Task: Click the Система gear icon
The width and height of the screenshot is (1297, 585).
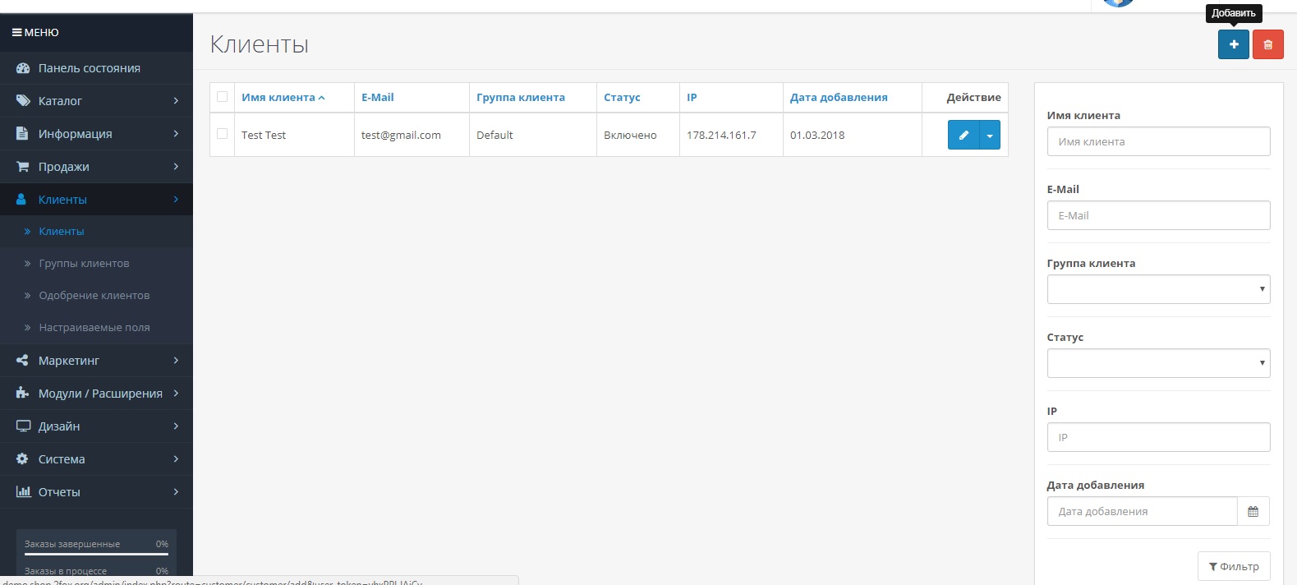Action: point(23,459)
